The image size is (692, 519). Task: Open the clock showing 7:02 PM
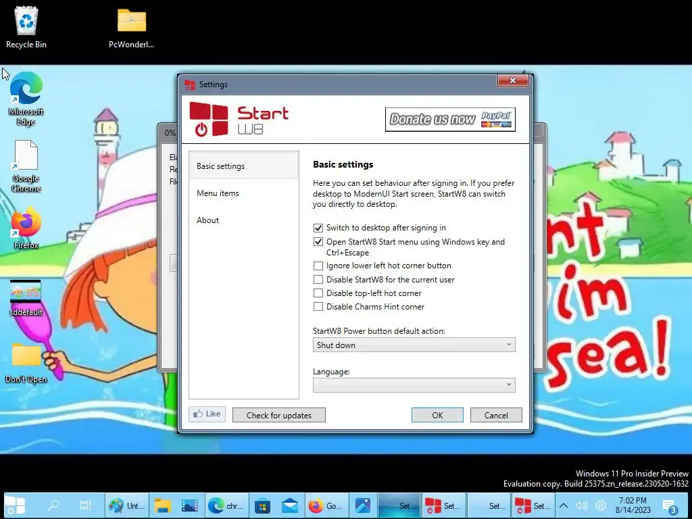(633, 505)
